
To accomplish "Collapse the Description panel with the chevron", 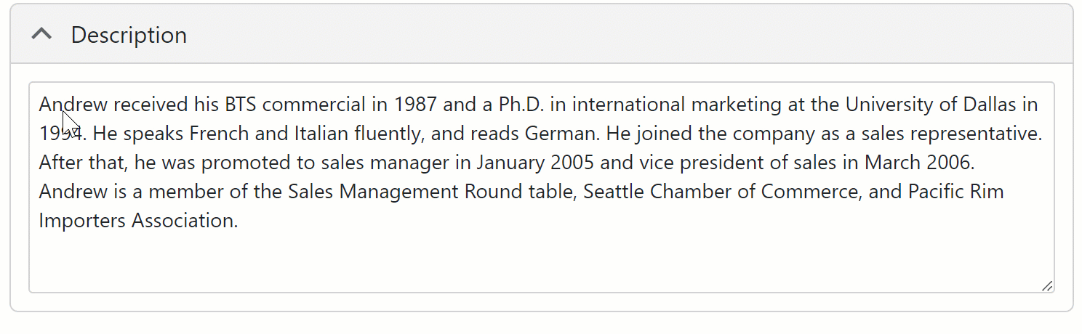I will [42, 34].
